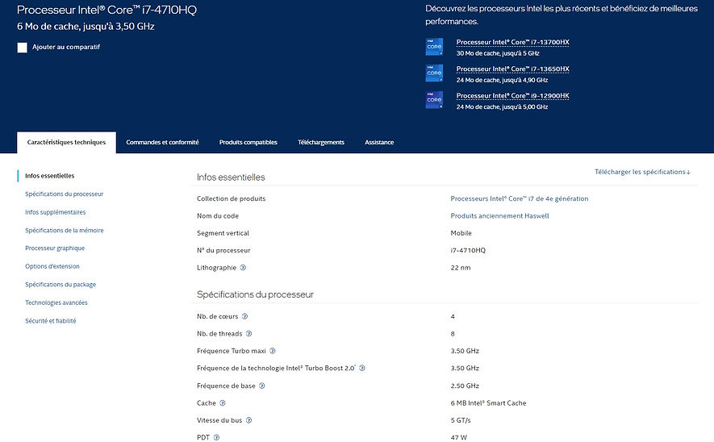Screen dimensions: 714x442
Task: Select the Caractéristiques techniques tab
Action: (66, 143)
